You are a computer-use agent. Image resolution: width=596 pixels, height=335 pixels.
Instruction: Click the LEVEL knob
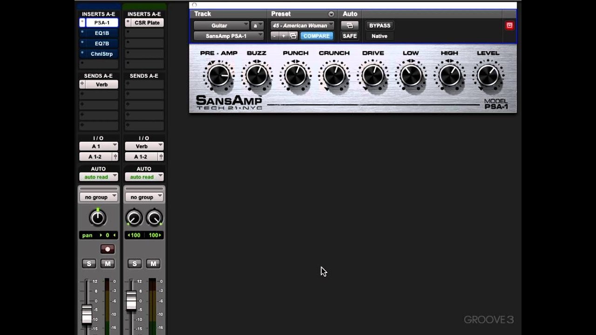pos(488,75)
